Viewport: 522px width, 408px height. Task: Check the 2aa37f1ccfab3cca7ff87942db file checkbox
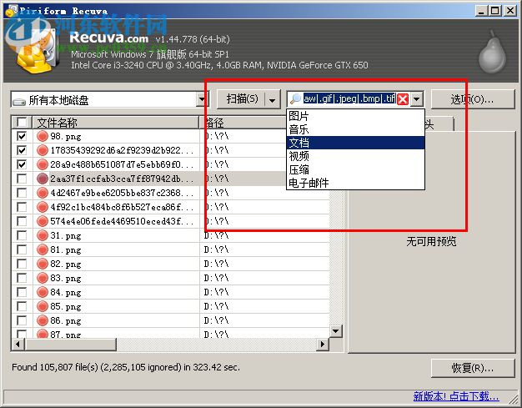click(x=22, y=179)
